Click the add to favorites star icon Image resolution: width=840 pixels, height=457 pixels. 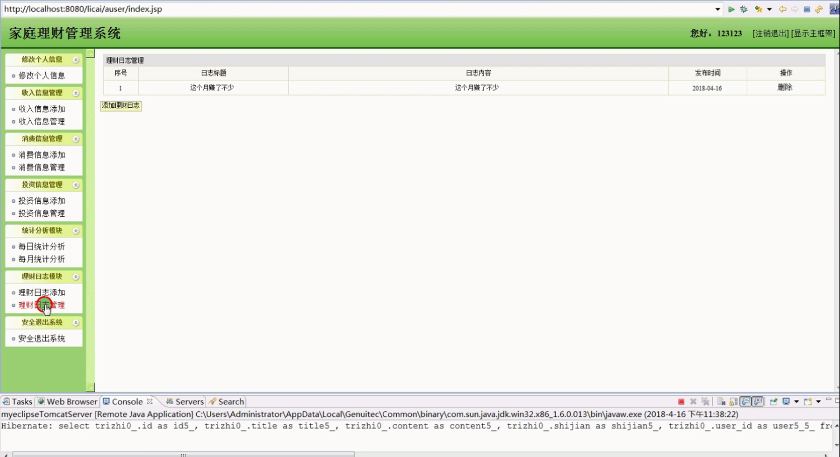[x=758, y=9]
